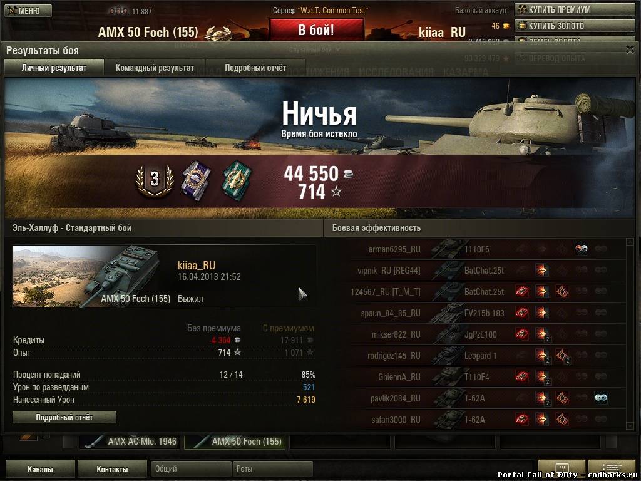Click the purple ribbon medal icon
The width and height of the screenshot is (641, 481).
point(196,180)
